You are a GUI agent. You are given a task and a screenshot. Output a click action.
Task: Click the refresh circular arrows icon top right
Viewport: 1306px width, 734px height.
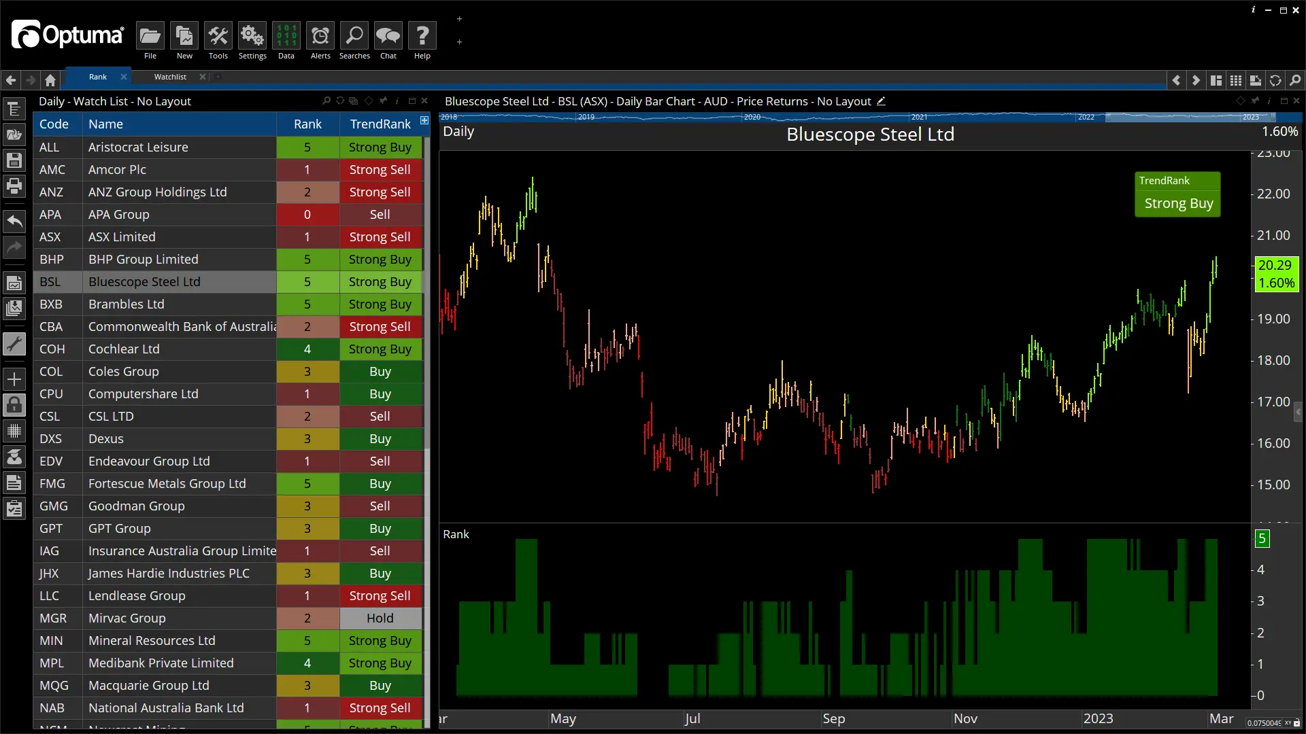point(1275,80)
